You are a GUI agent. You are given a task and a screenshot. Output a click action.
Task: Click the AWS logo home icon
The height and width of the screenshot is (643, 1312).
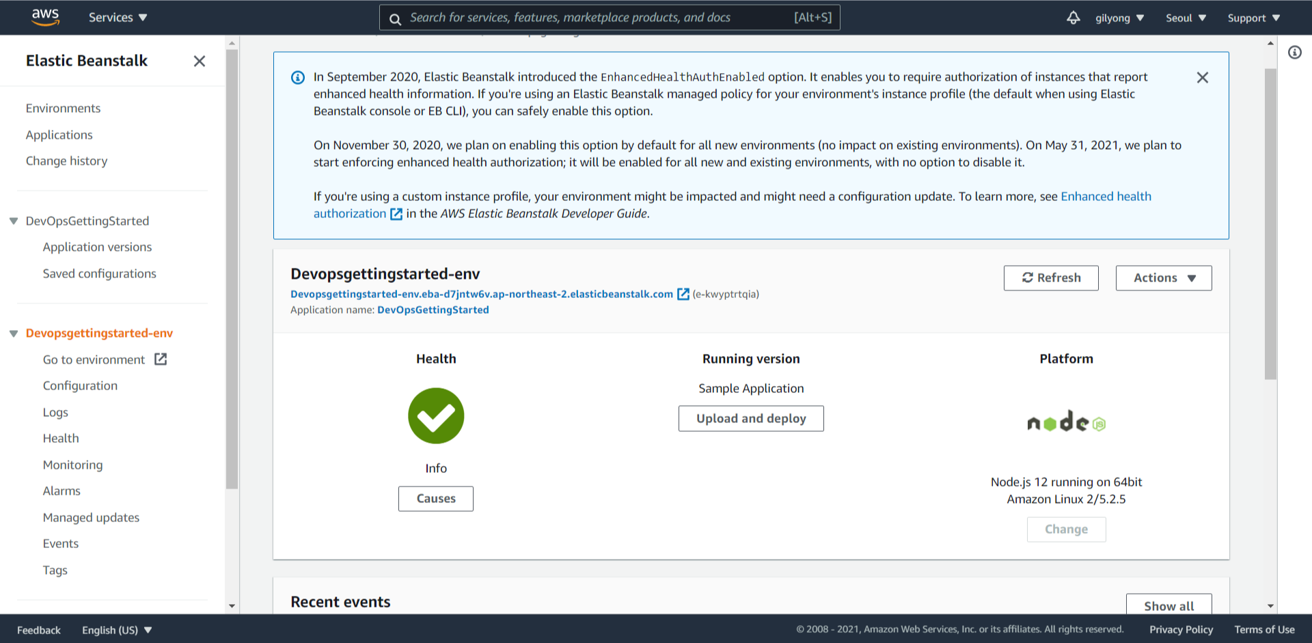click(45, 17)
